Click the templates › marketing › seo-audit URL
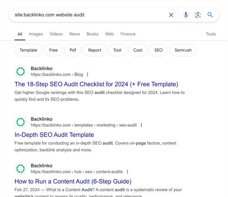Screen dimensions: 228x197 (x=84, y=125)
